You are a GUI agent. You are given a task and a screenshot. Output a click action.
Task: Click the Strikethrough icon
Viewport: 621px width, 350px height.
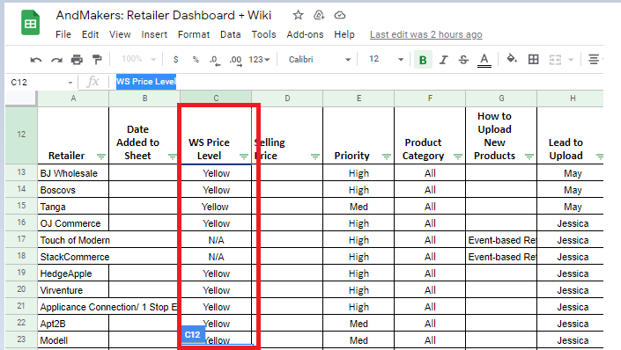pyautogui.click(x=463, y=60)
